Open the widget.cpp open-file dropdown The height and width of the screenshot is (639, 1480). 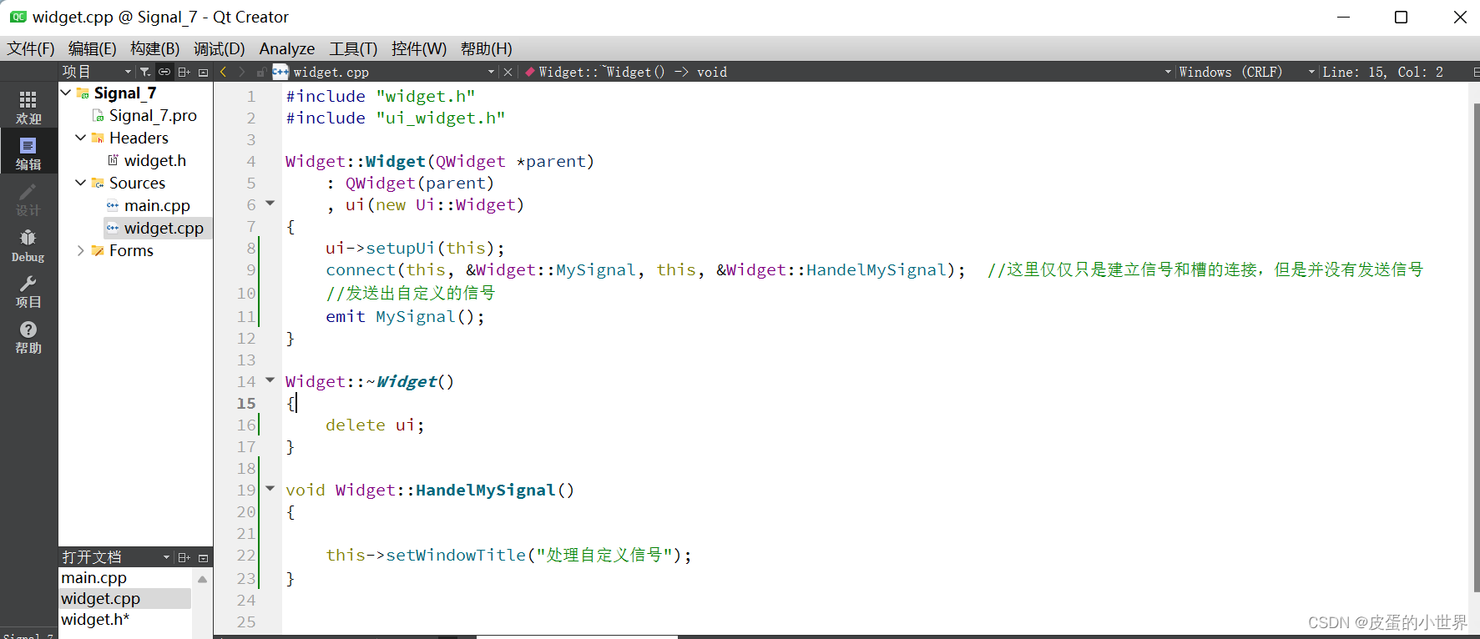pos(394,72)
